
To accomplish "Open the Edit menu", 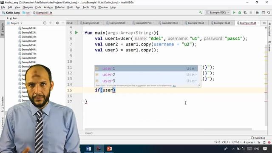I will pyautogui.click(x=10, y=7).
